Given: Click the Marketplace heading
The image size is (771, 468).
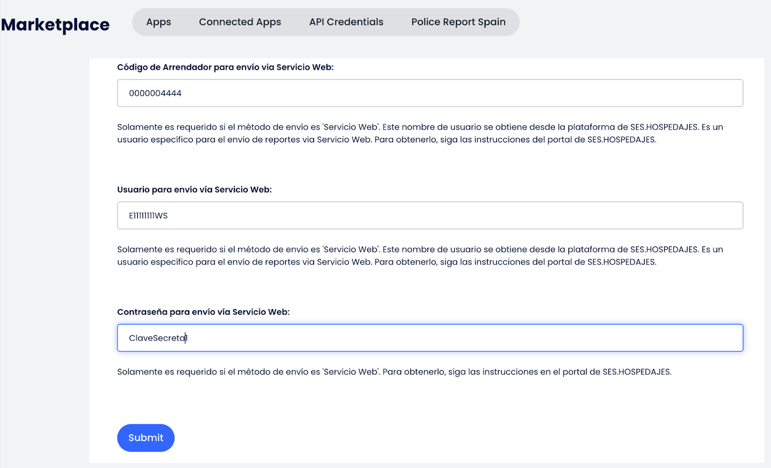Looking at the screenshot, I should pos(55,24).
